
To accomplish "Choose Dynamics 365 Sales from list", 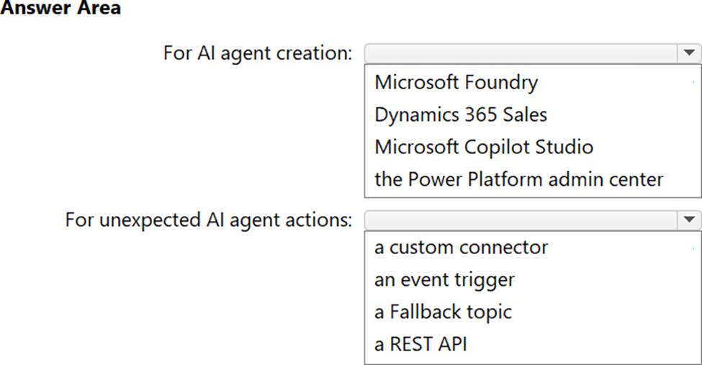I will click(460, 114).
